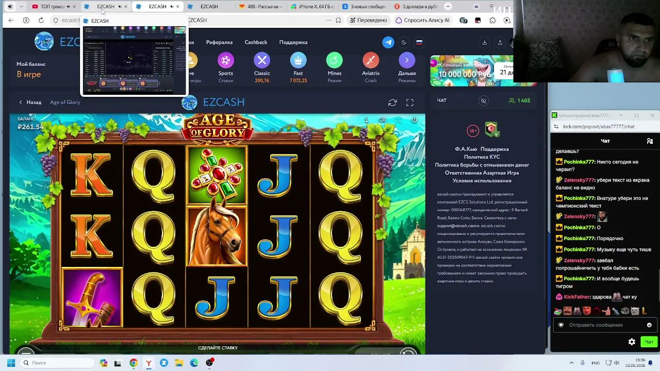660x371 pixels.
Task: Open Kick chat settings gear
Action: [632, 342]
